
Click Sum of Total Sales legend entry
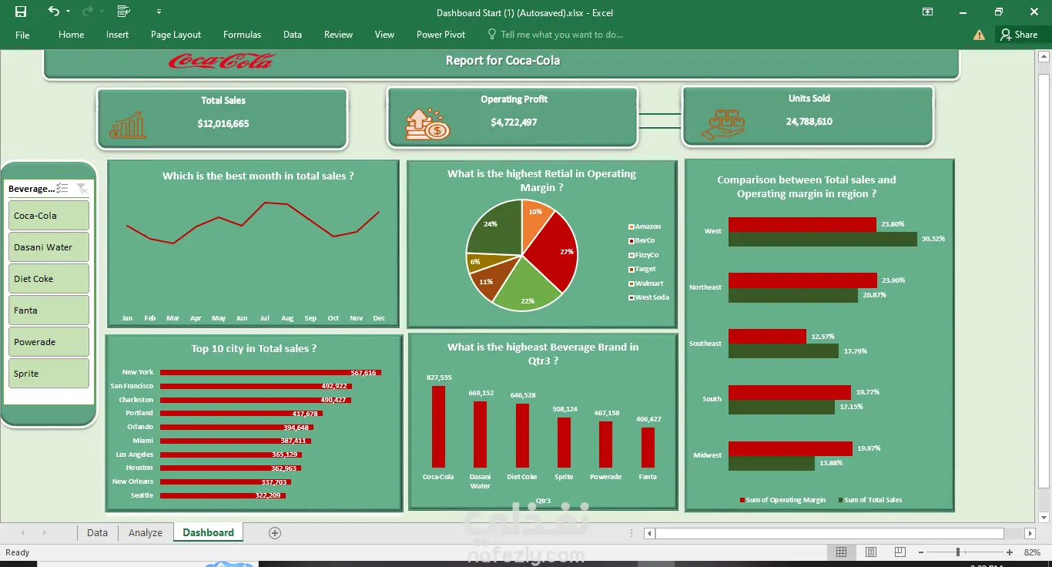(869, 500)
